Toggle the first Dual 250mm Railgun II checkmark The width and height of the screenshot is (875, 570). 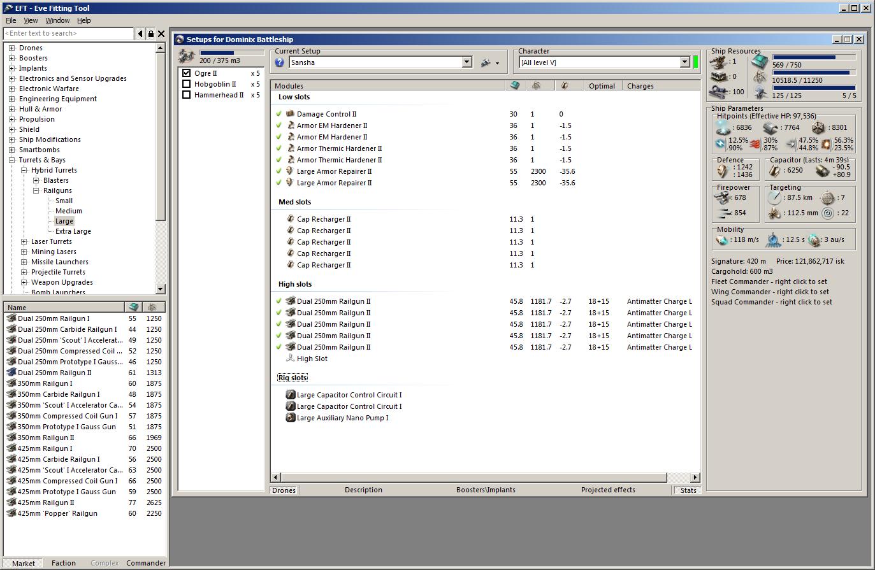279,301
